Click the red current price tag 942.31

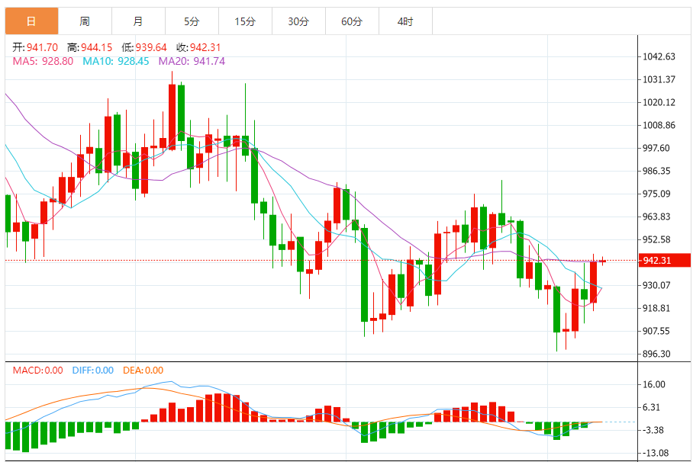pos(666,260)
